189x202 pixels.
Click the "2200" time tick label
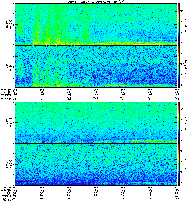click(177, 198)
